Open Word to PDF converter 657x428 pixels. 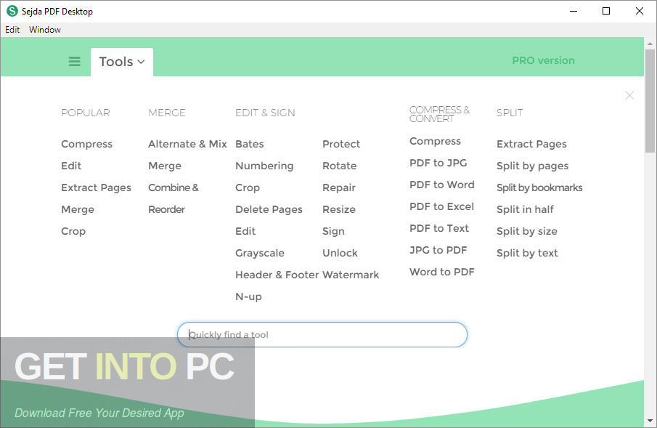tap(442, 272)
